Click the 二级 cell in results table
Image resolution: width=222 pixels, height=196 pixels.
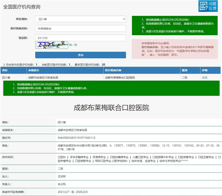point(185,78)
